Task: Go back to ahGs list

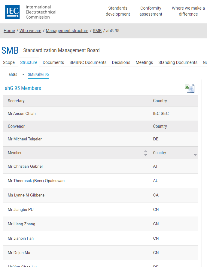Action: [x=13, y=74]
